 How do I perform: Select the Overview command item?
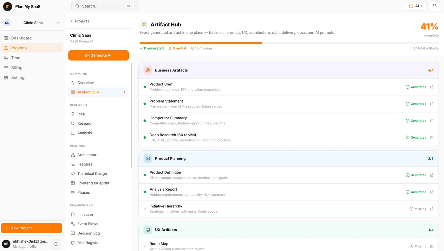pyautogui.click(x=85, y=83)
